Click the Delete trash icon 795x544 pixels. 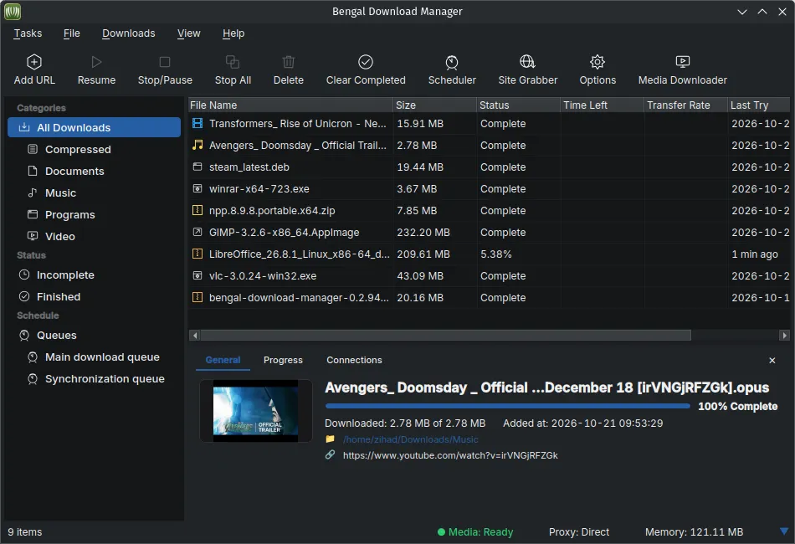pyautogui.click(x=289, y=62)
